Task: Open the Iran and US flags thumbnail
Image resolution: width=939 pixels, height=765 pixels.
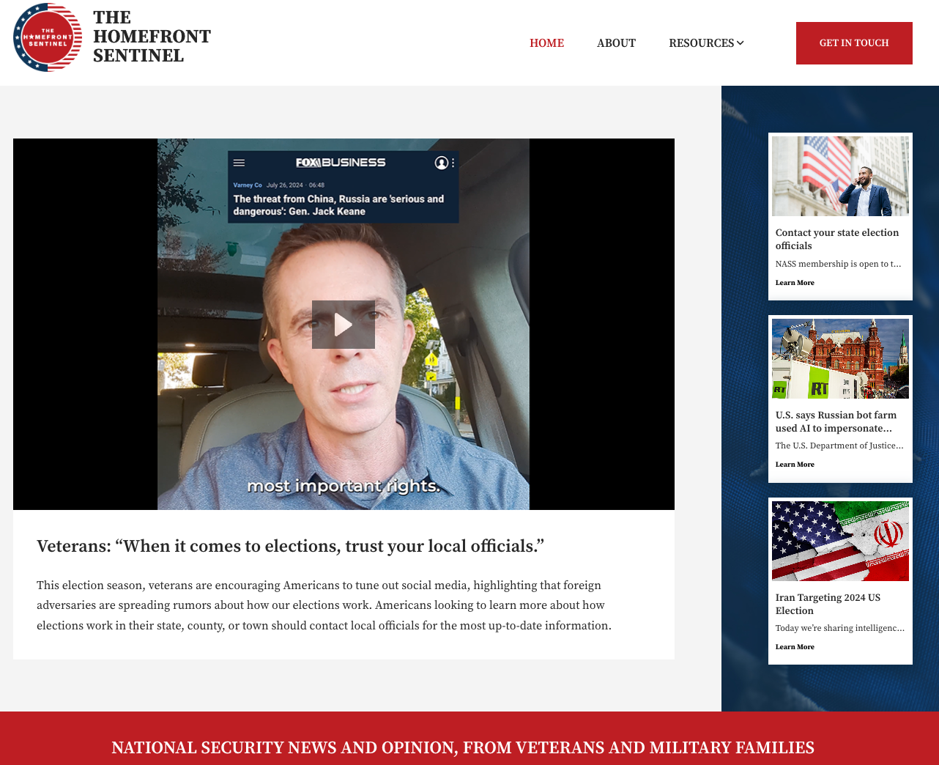Action: pos(840,541)
